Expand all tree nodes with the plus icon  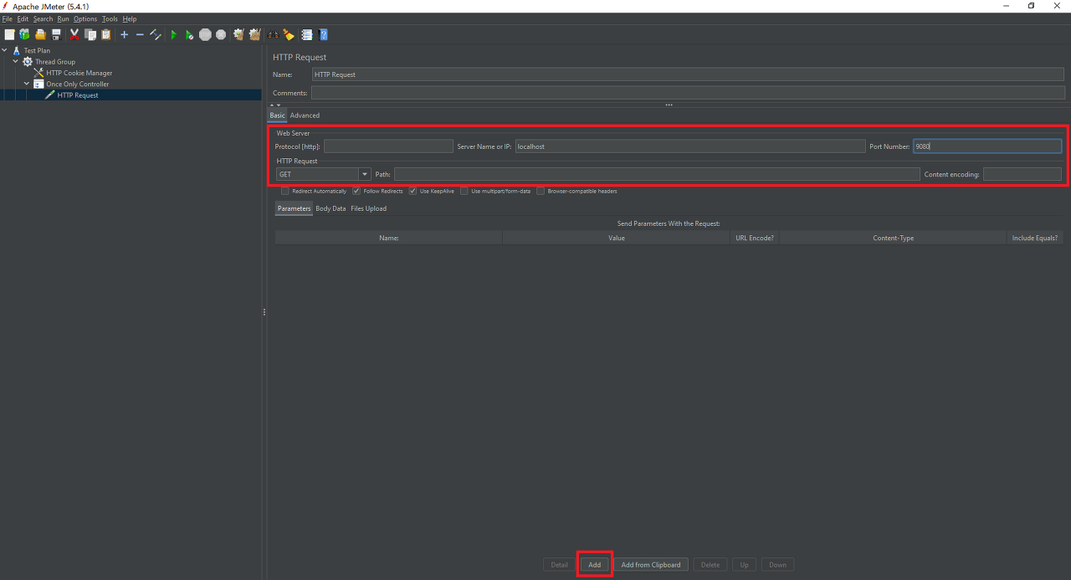tap(124, 34)
